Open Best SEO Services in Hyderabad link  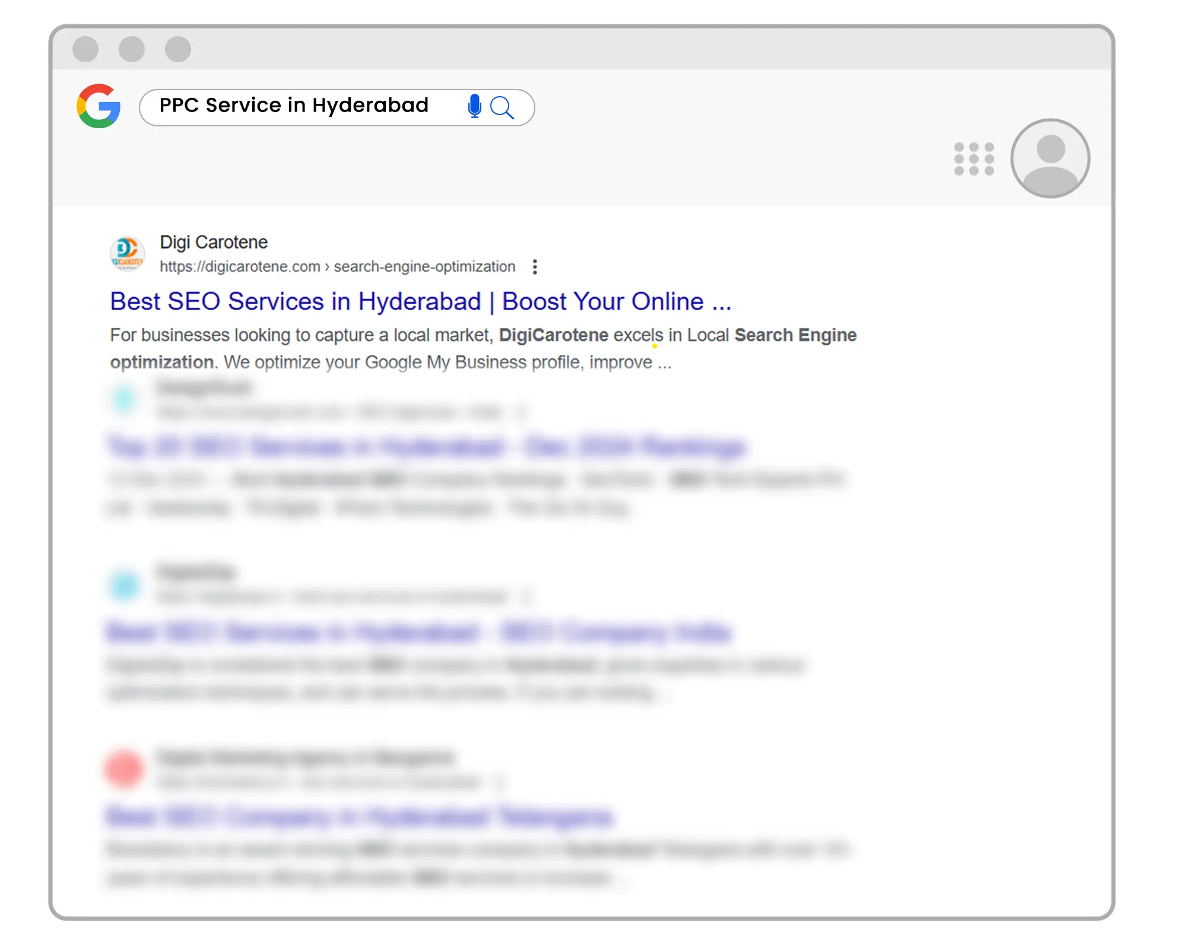420,301
